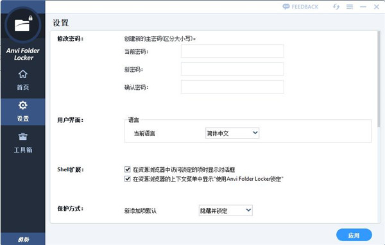Close the Anvi Folder Locker window
This screenshot has height=245, width=385.
coord(377,7)
